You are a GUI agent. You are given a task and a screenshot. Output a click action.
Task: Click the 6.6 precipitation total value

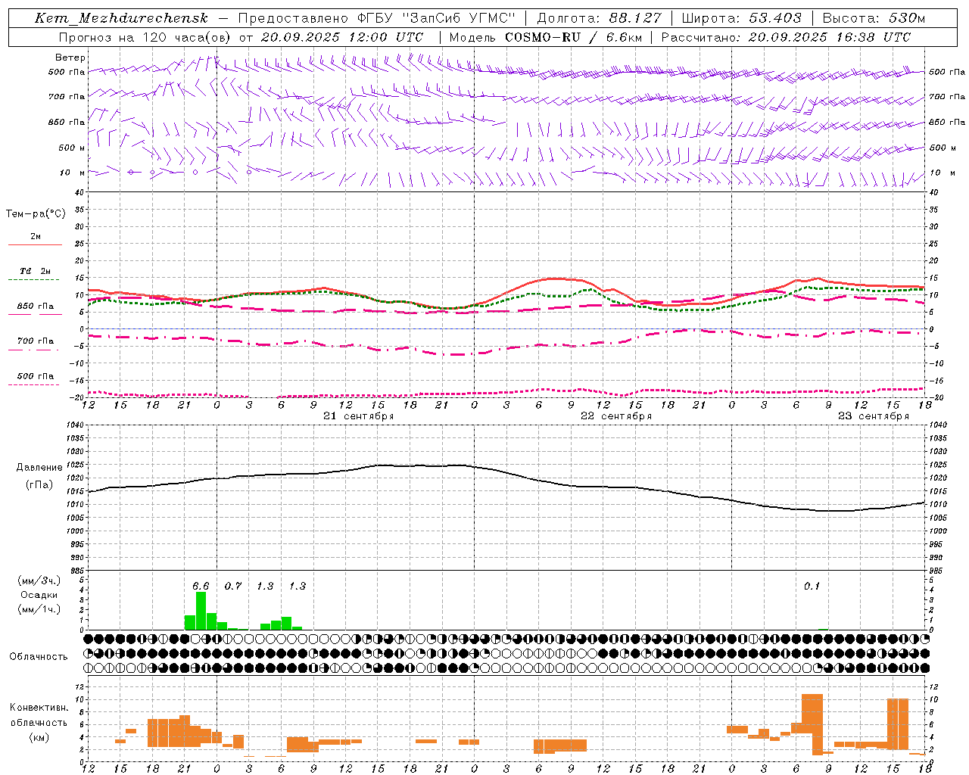tap(201, 587)
